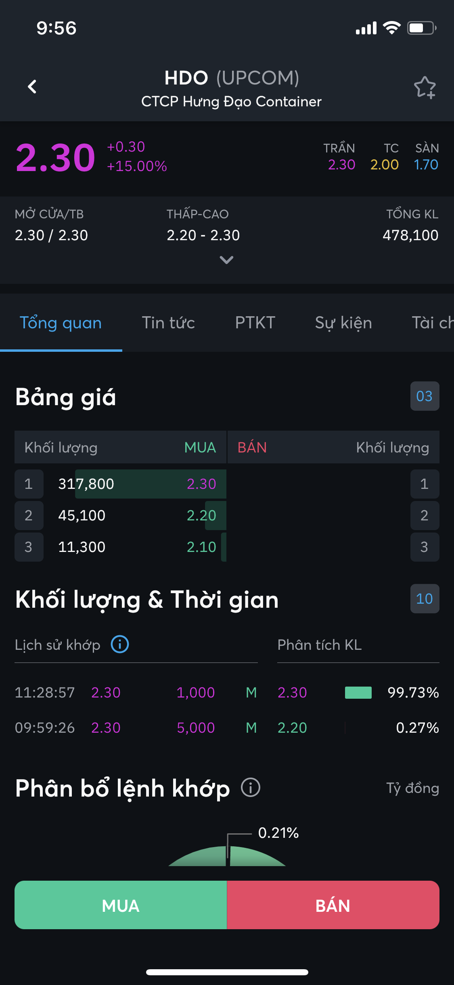Expand price details with down chevron
This screenshot has height=985, width=454.
coord(226,260)
